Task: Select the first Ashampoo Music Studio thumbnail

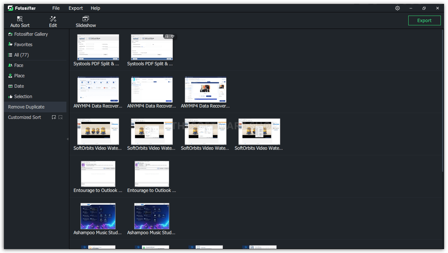Action: pos(98,216)
